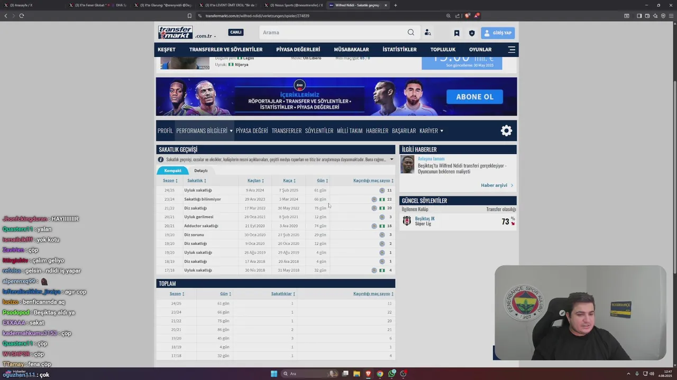Click the Windows taskbar search box

click(x=310, y=374)
